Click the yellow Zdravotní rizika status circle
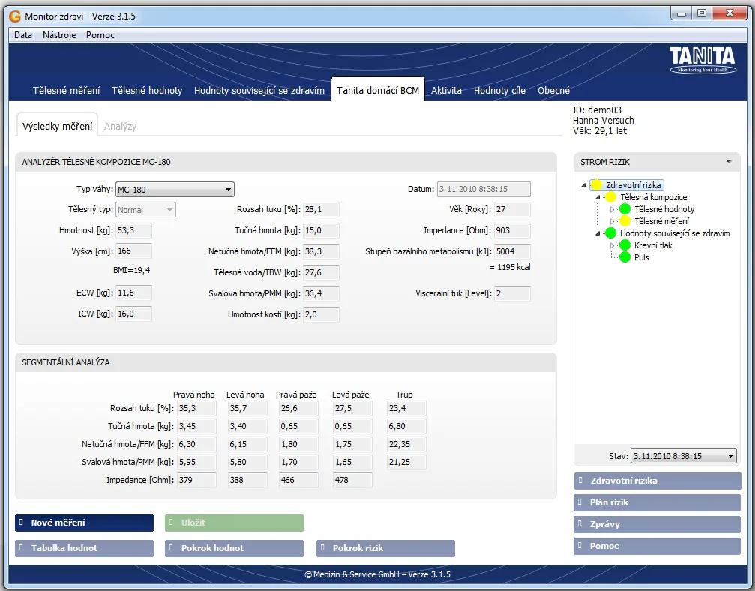 (x=597, y=185)
